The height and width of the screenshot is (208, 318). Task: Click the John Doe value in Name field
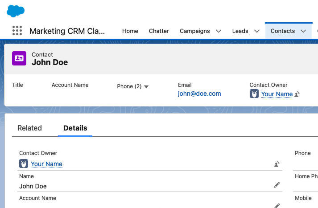coord(33,186)
